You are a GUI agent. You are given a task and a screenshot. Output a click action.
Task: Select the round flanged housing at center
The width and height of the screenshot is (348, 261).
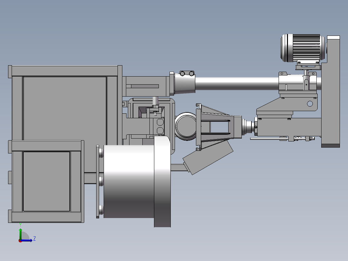[x=186, y=126]
